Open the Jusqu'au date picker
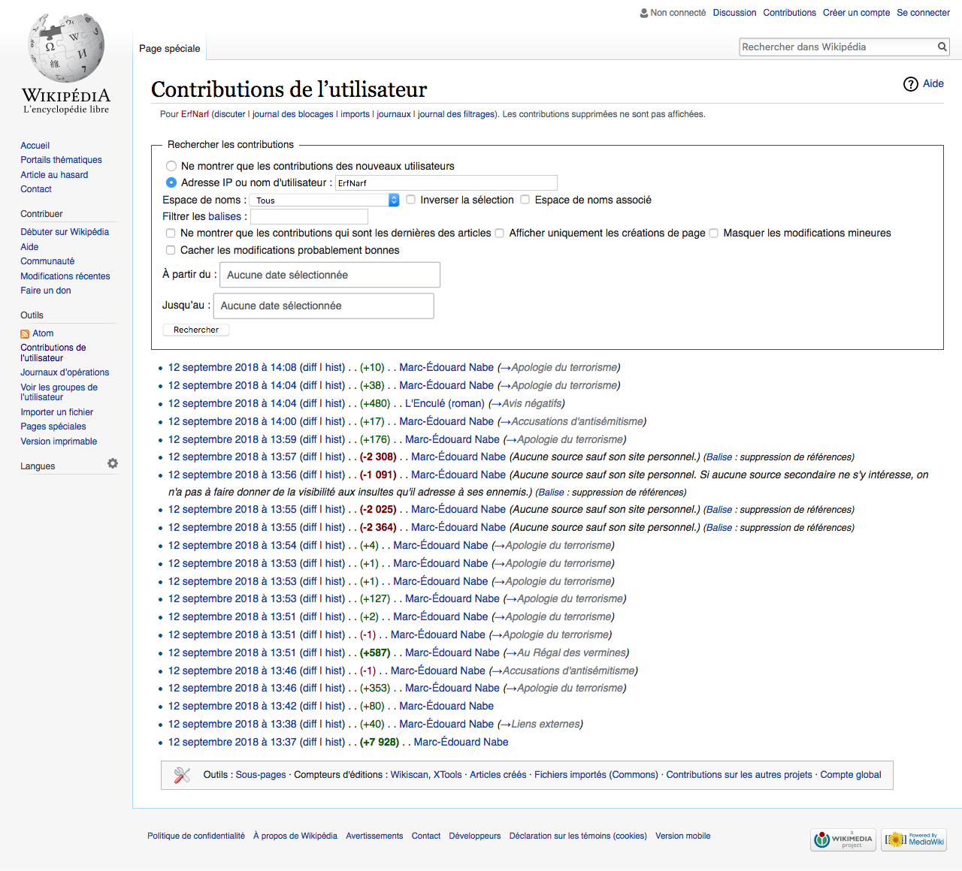 pos(324,306)
